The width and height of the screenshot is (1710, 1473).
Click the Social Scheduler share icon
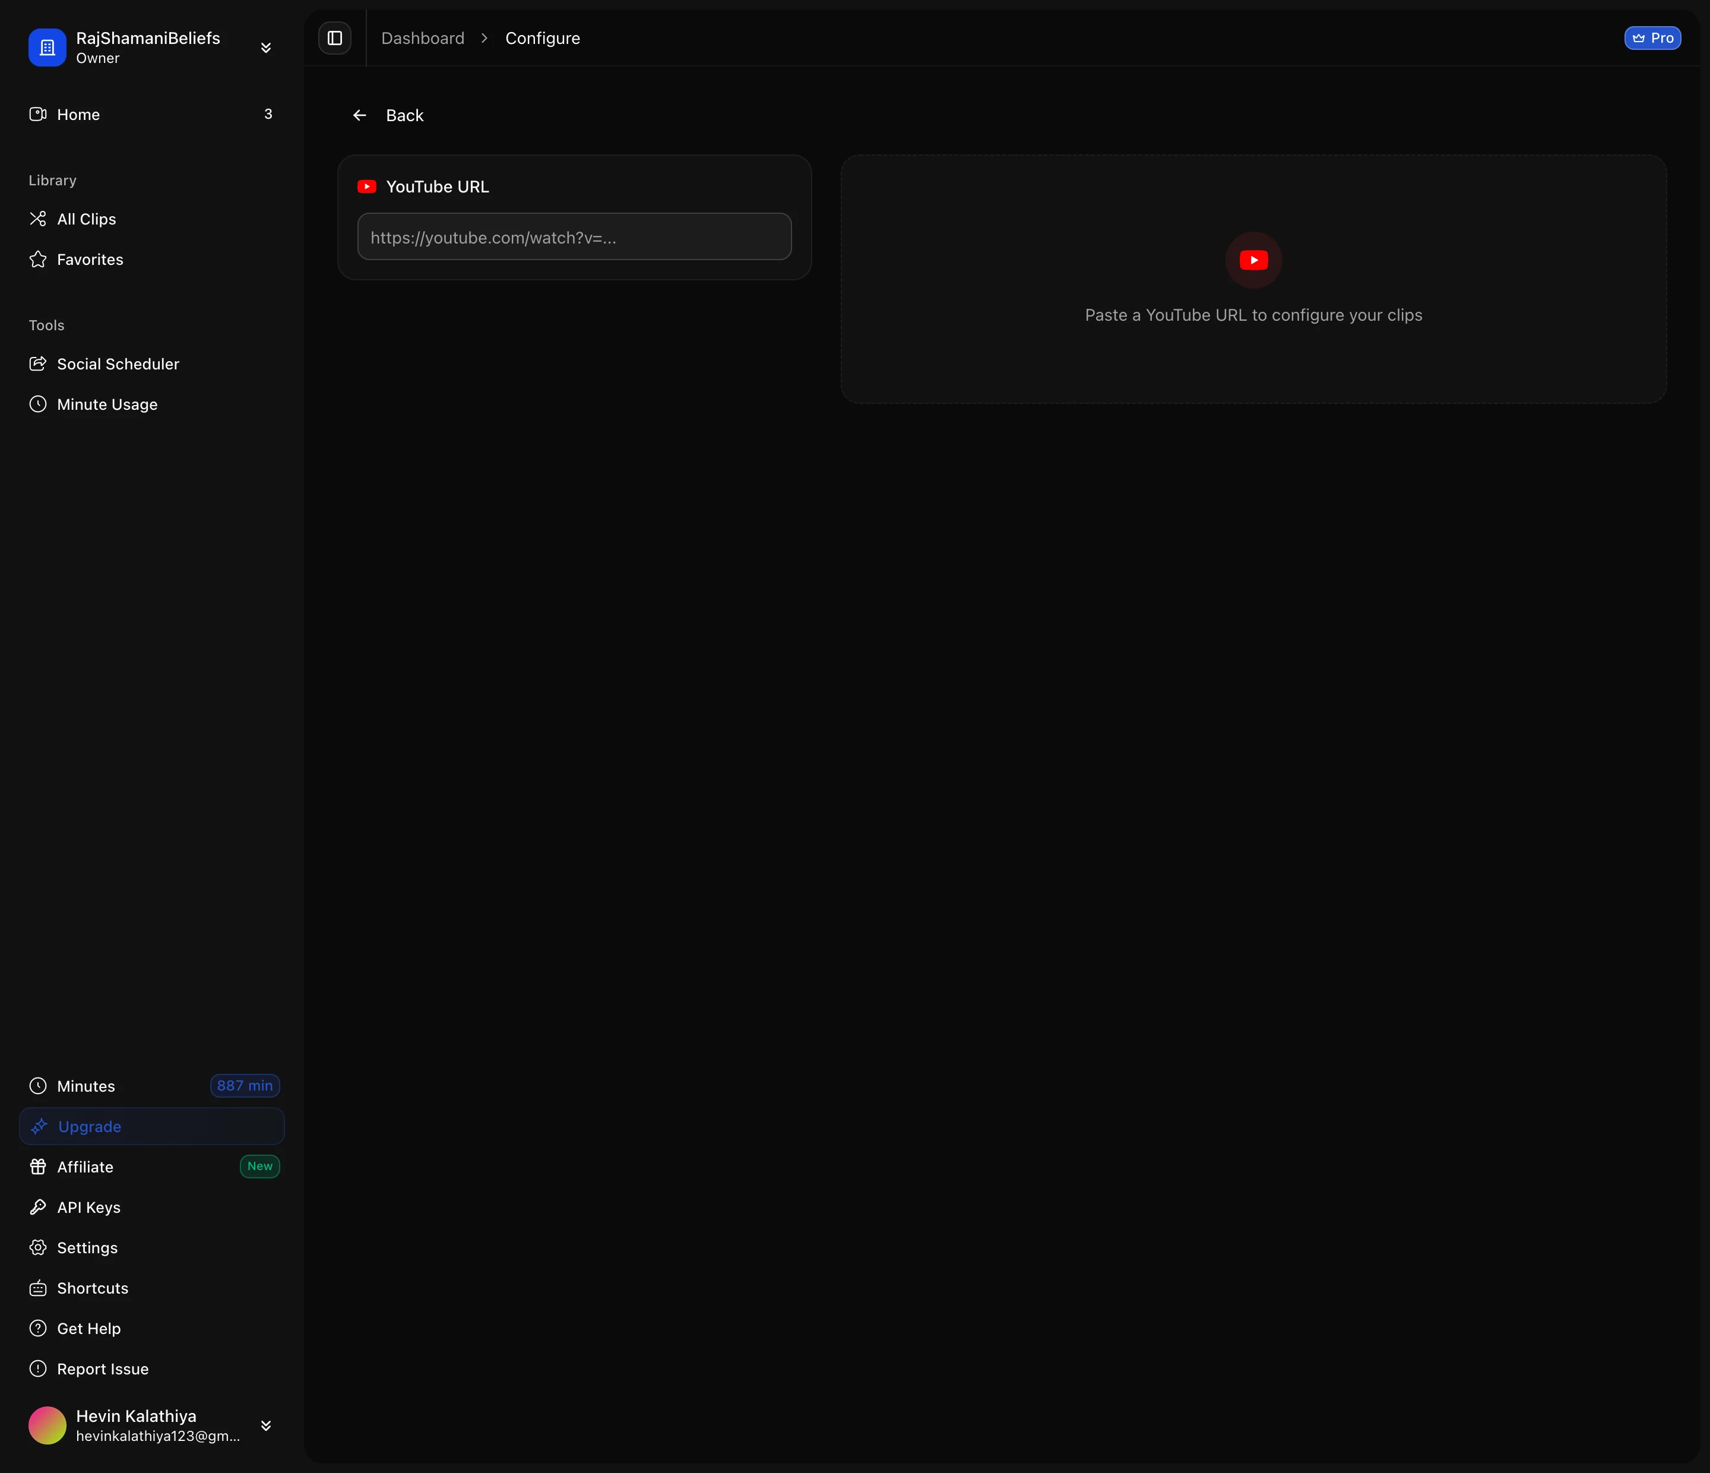coord(38,364)
